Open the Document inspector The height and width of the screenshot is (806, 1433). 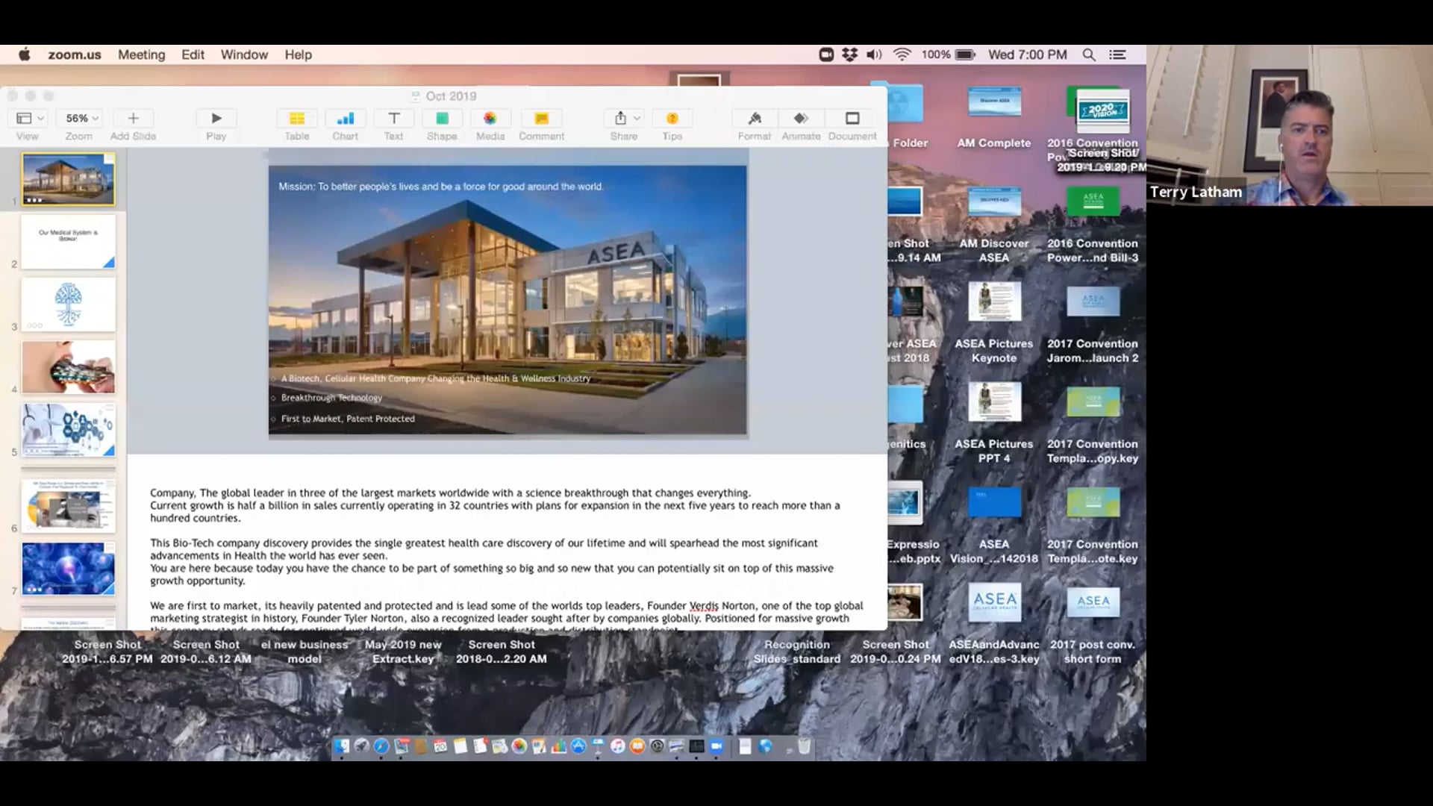[852, 119]
